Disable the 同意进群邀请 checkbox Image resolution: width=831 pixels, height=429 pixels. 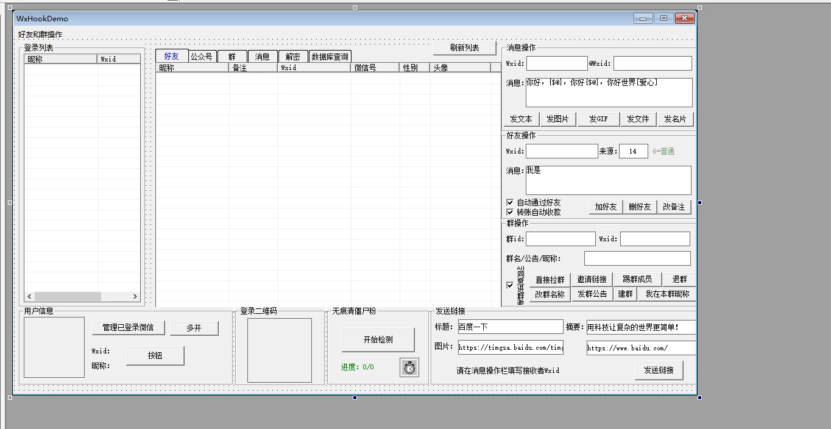click(510, 285)
